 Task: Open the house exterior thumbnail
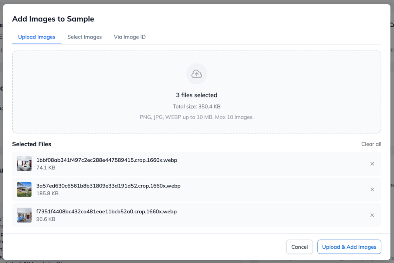pyautogui.click(x=24, y=189)
